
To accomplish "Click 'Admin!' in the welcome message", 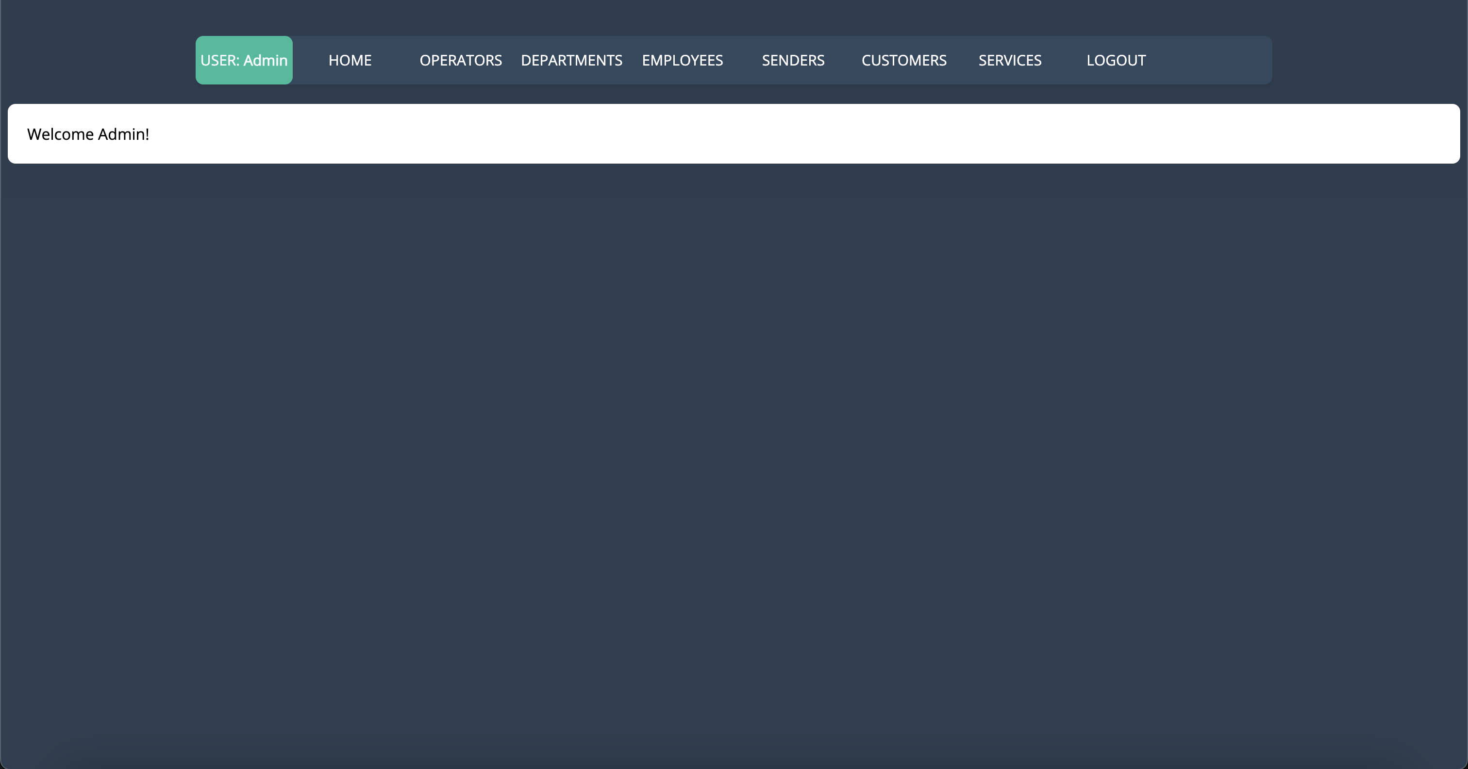I will (x=123, y=134).
